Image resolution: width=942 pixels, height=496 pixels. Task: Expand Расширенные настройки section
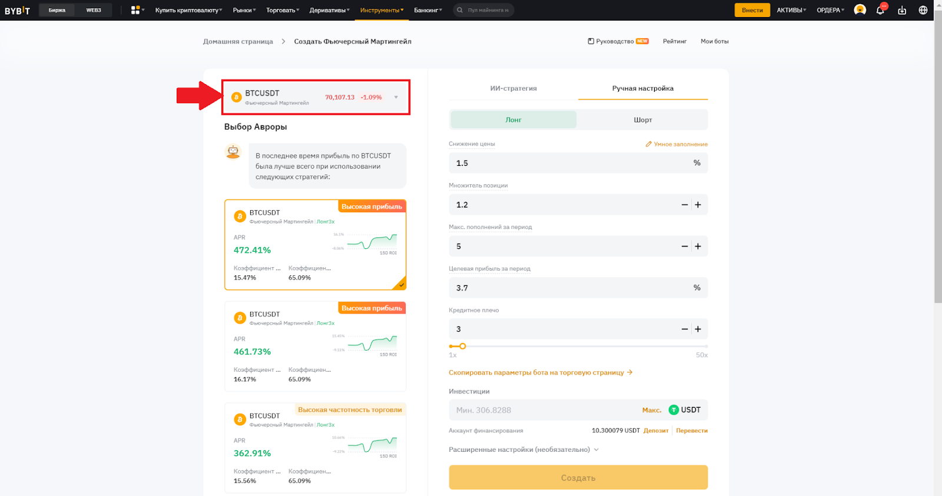523,450
